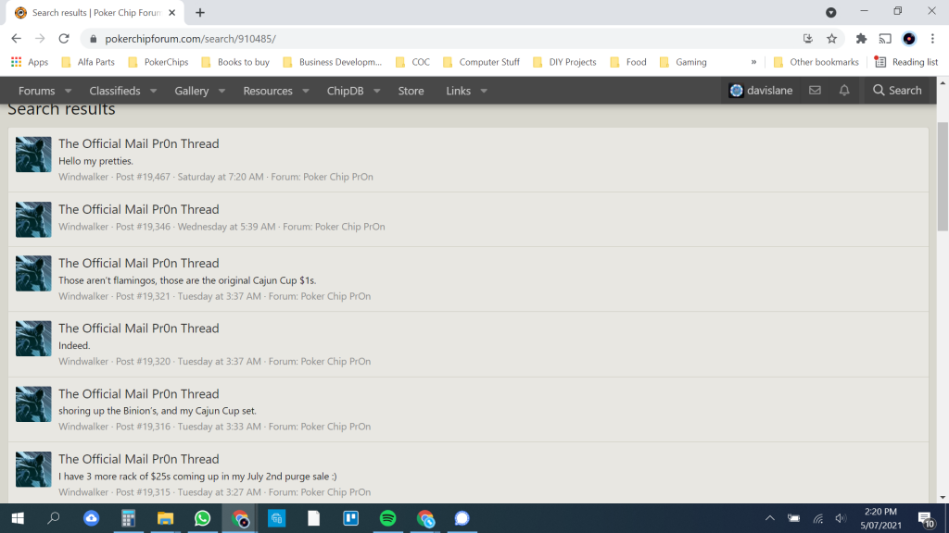Open the Store navigation item
This screenshot has height=533, width=949.
(x=411, y=91)
